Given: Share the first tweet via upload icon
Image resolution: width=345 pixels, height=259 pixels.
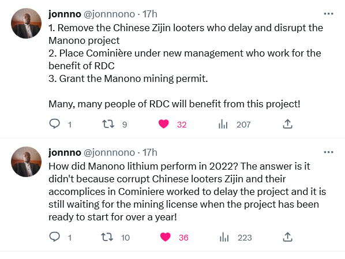Looking at the screenshot, I should coord(287,124).
